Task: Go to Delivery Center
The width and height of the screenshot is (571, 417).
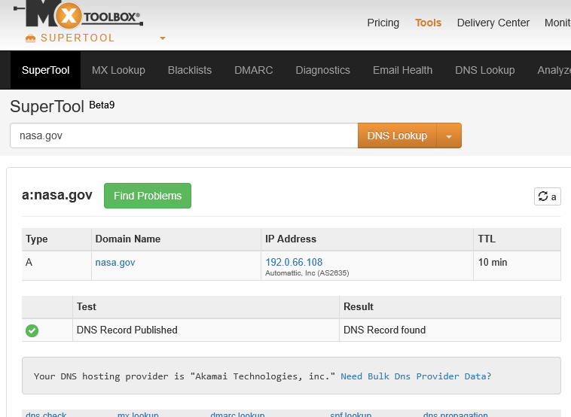Action: point(493,23)
